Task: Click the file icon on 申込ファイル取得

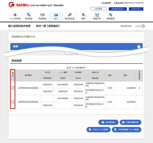Action: pyautogui.click(x=90, y=129)
